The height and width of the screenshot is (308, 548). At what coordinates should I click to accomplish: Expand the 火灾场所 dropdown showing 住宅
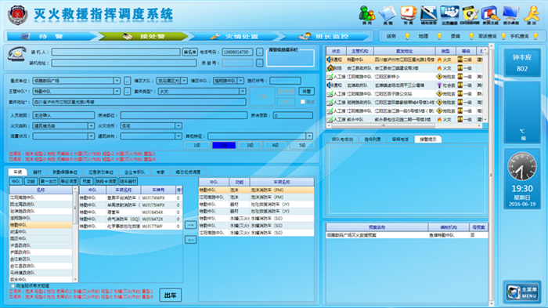(x=178, y=125)
